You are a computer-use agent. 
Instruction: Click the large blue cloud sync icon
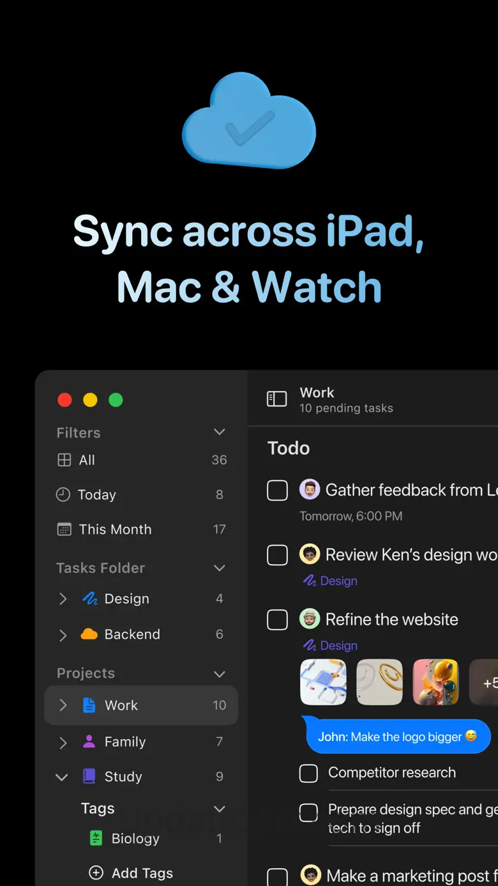pos(249,119)
